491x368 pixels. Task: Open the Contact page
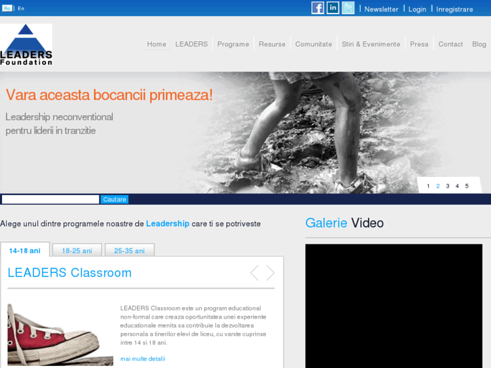click(450, 44)
